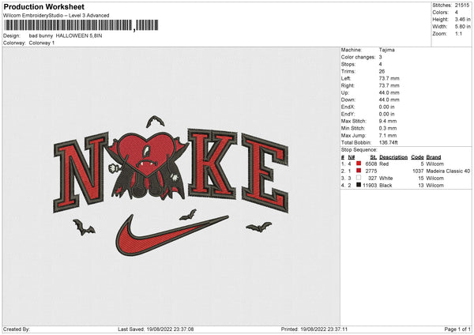Click the St. column header
Screen dimensions: 474x335
(x=374, y=157)
